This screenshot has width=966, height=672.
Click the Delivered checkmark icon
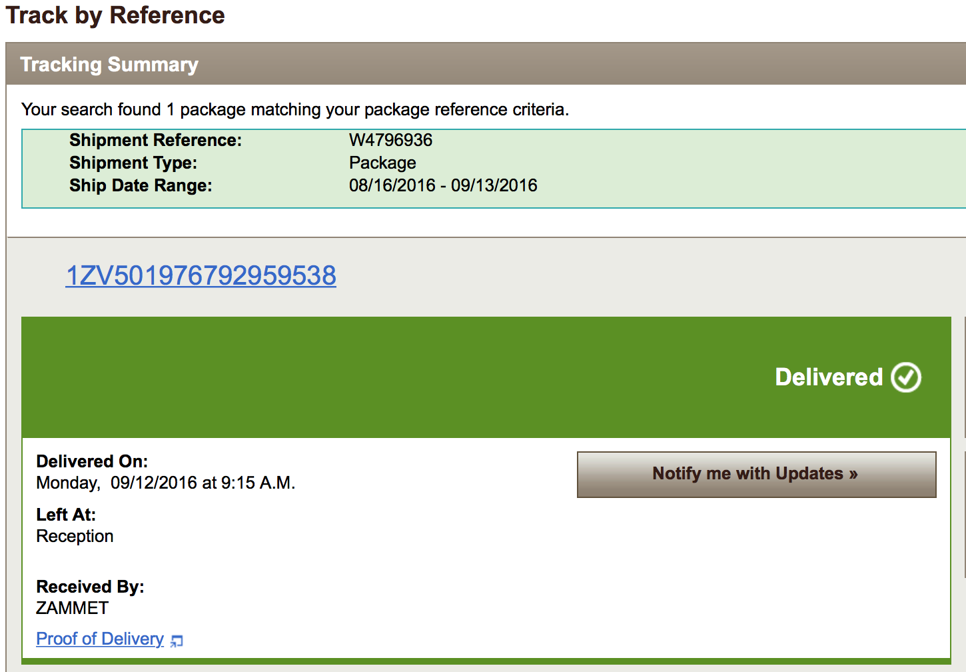point(906,377)
